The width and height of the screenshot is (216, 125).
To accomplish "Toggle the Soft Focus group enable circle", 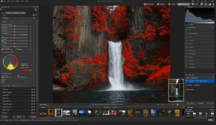I will pyautogui.click(x=34, y=110).
